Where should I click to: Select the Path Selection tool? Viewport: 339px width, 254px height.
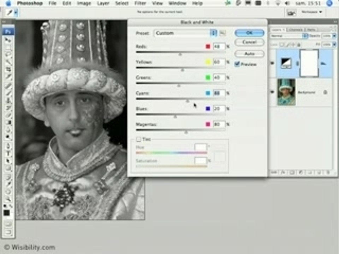pyautogui.click(x=8, y=161)
